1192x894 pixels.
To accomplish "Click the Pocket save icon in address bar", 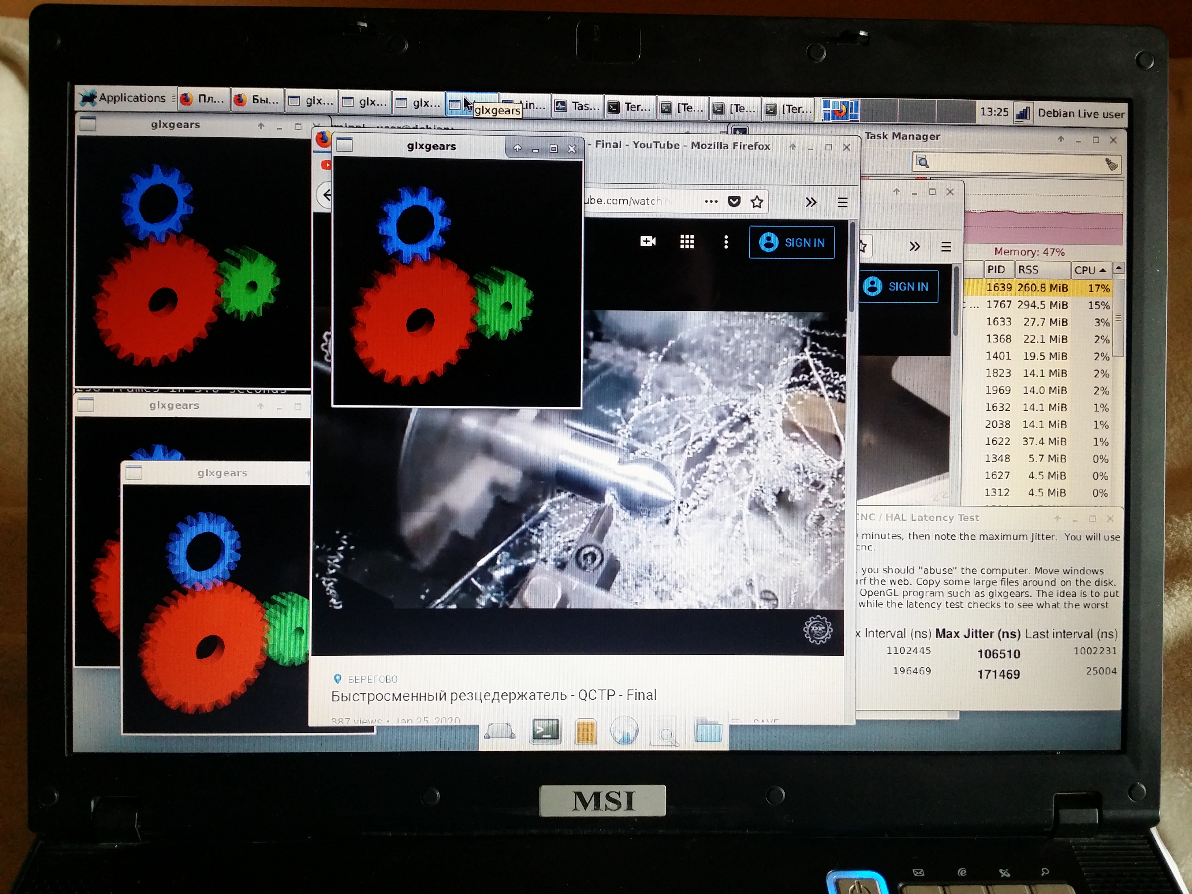I will [733, 202].
